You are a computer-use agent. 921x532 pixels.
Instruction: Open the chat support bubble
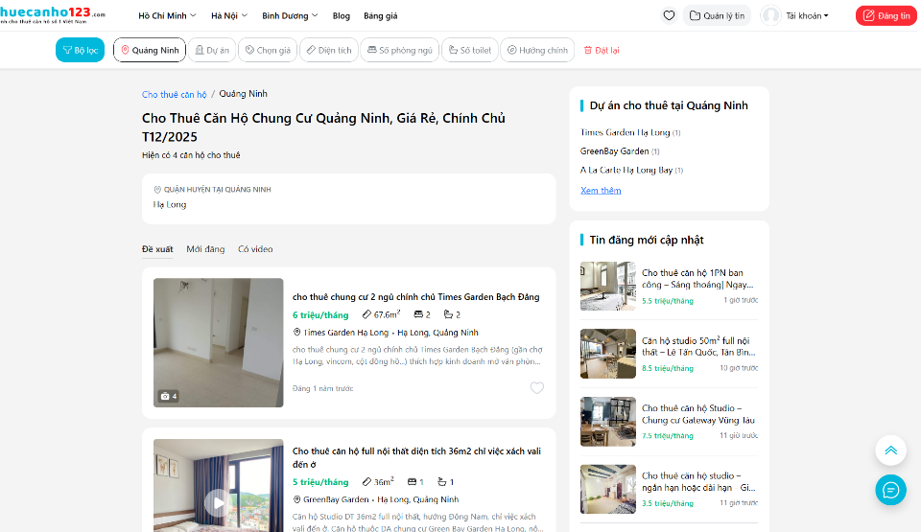[x=890, y=490]
